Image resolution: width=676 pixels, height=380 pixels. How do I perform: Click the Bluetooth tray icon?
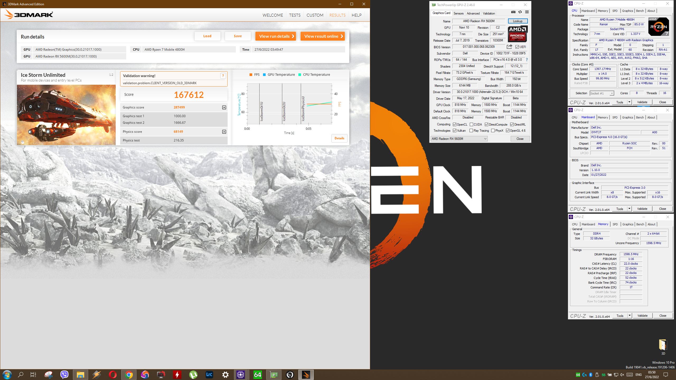591,375
